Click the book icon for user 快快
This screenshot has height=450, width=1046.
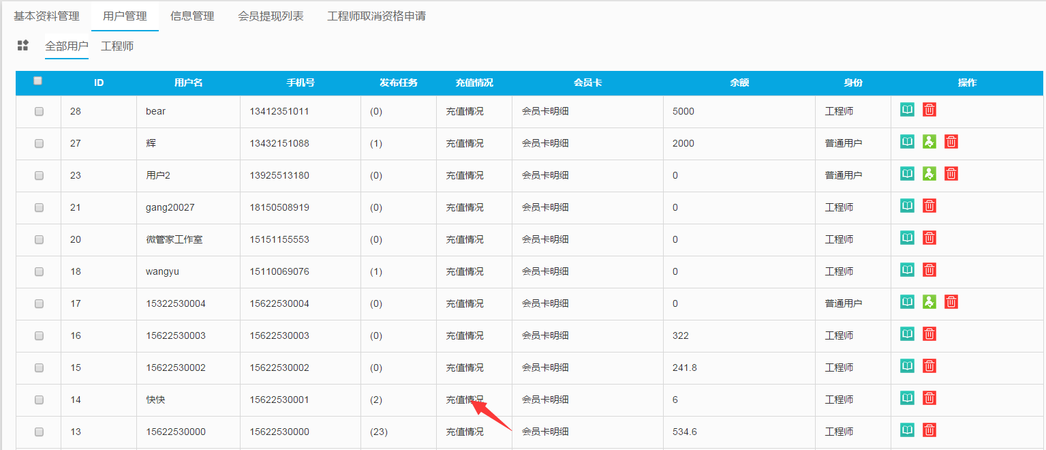907,398
